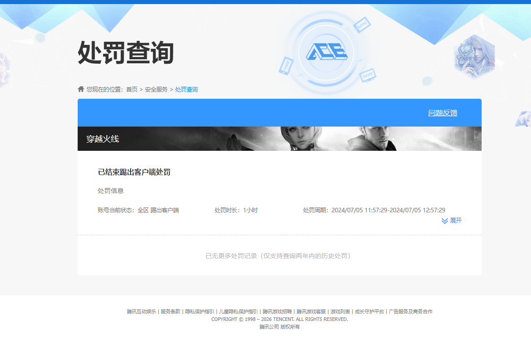Select the 穿越火线 game banner
Screen dimensions: 531x364
point(279,139)
